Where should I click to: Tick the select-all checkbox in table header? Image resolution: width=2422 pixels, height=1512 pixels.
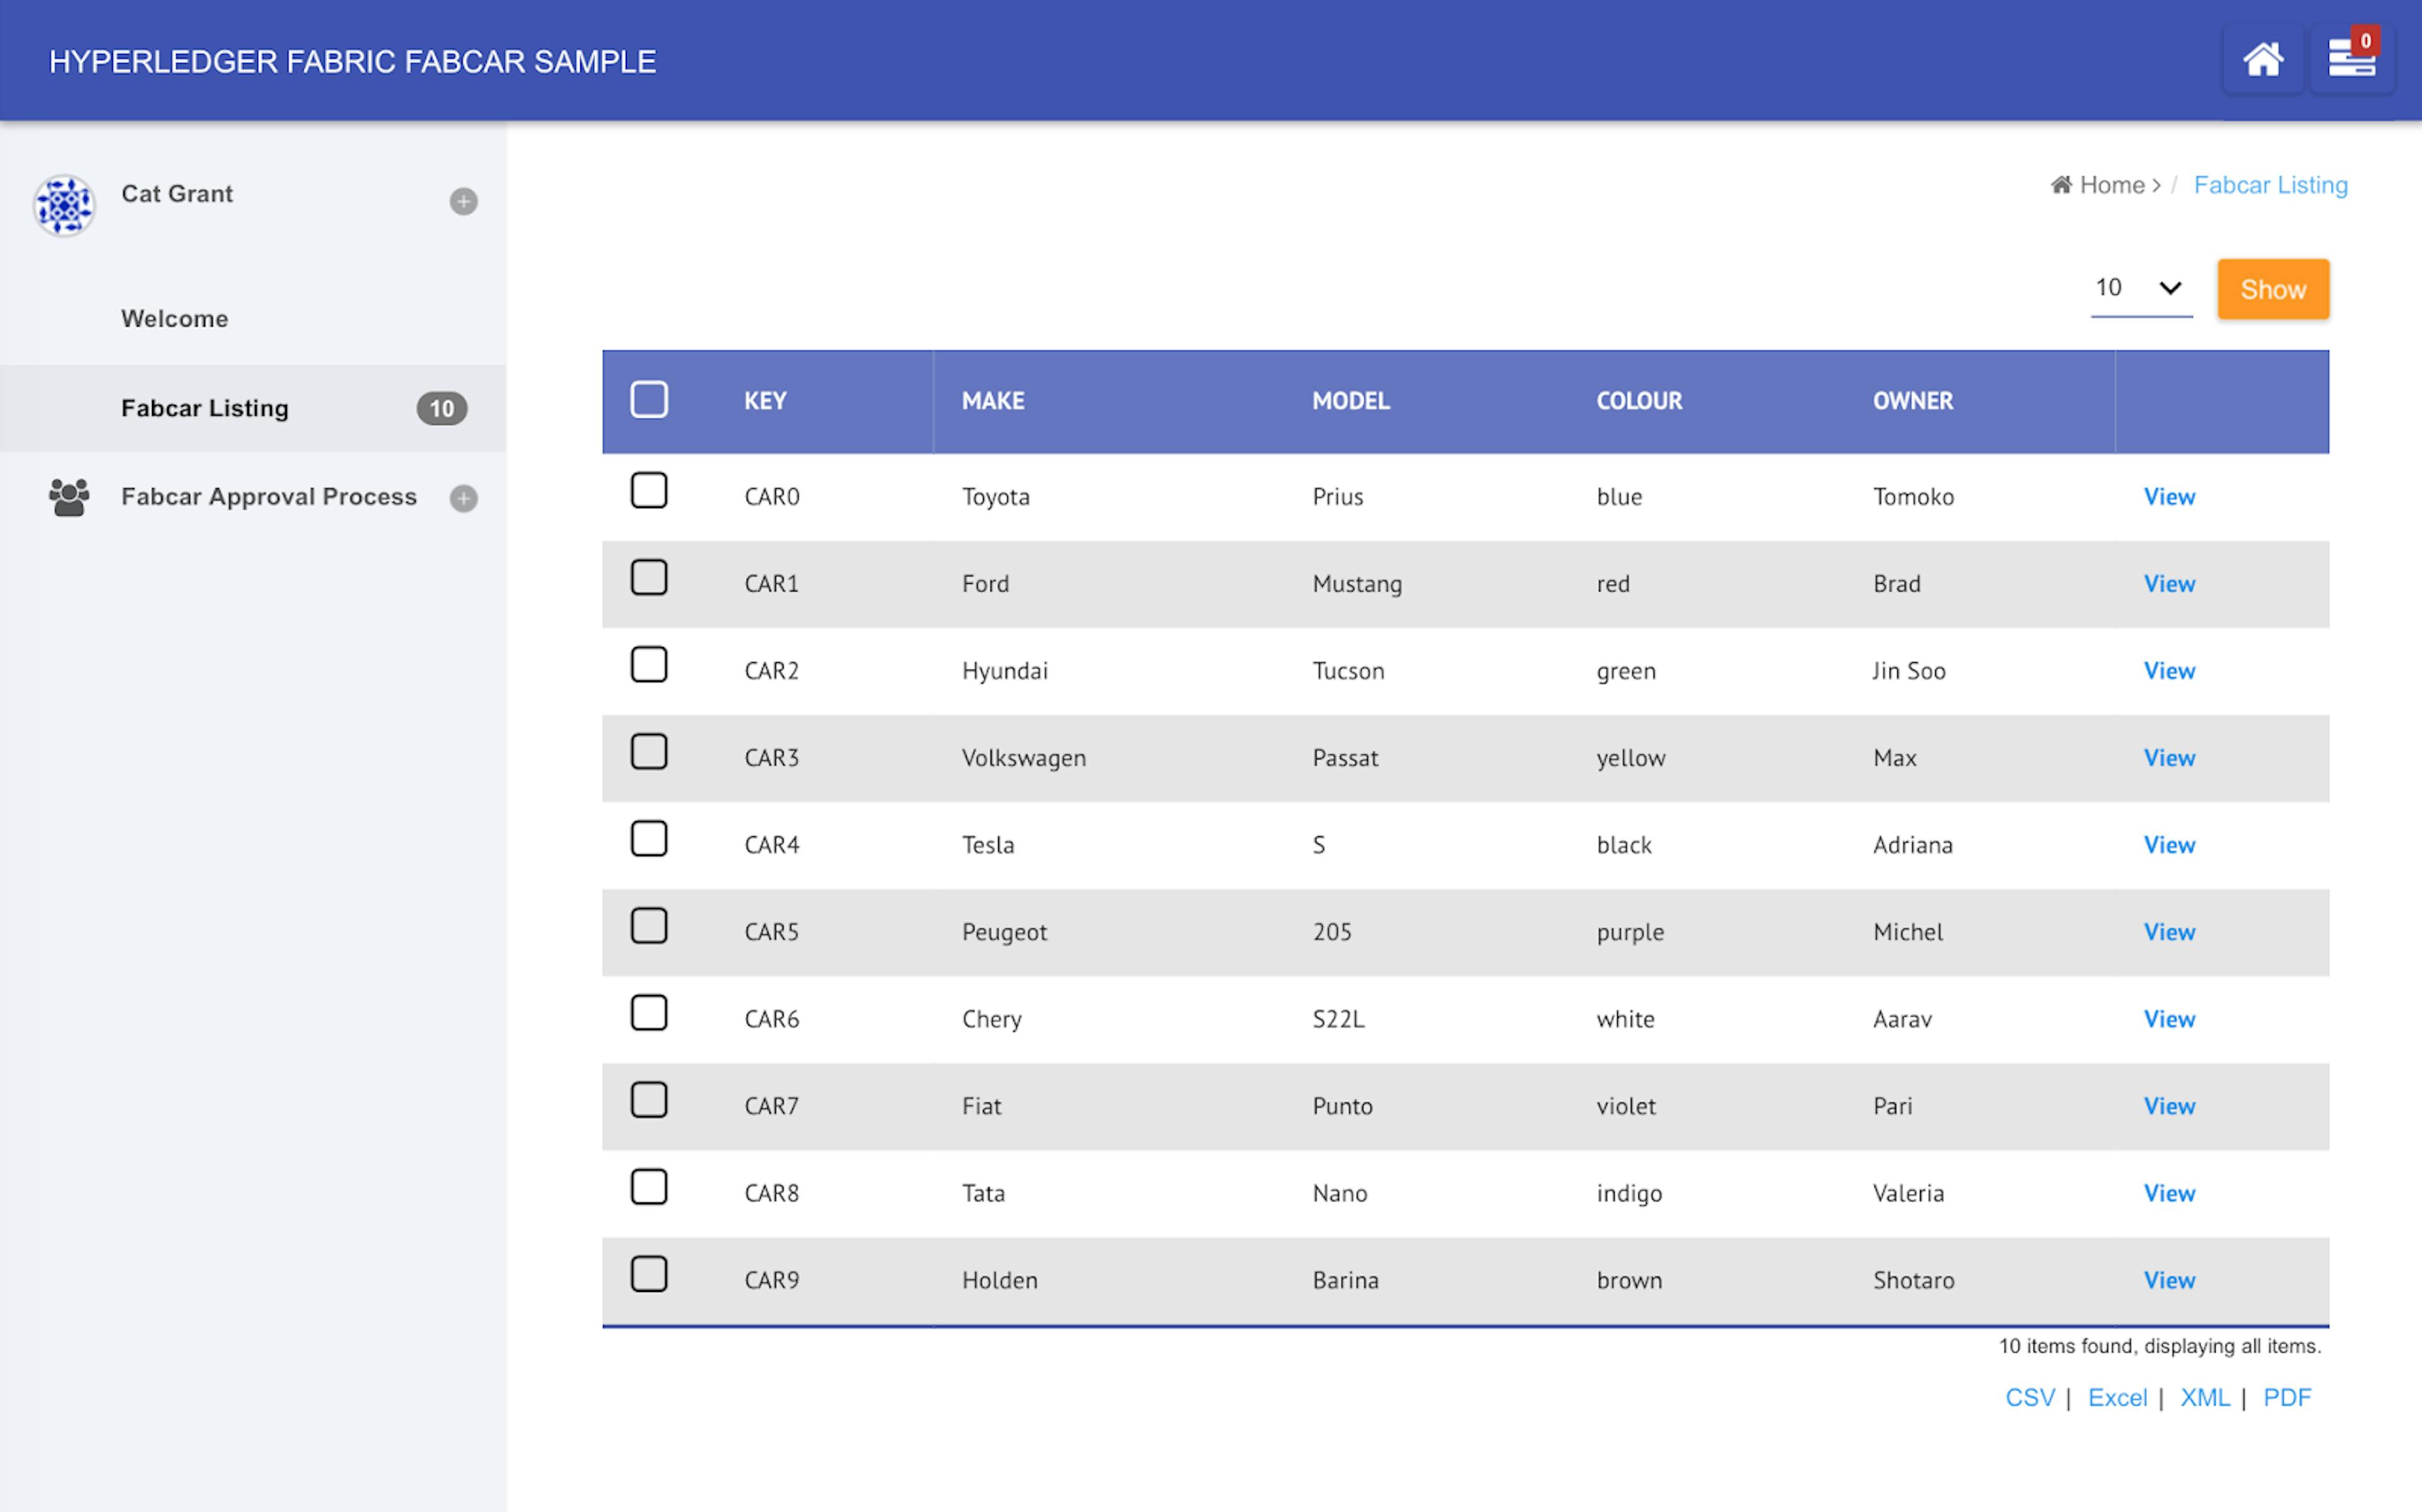[x=649, y=400]
